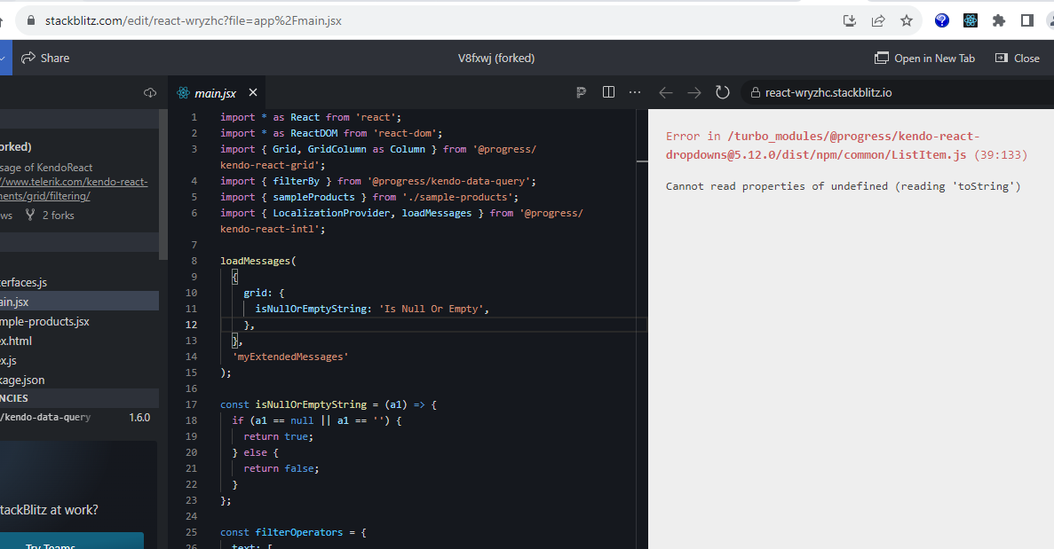
Task: Open the Extensions puzzle-piece menu
Action: coord(999,20)
